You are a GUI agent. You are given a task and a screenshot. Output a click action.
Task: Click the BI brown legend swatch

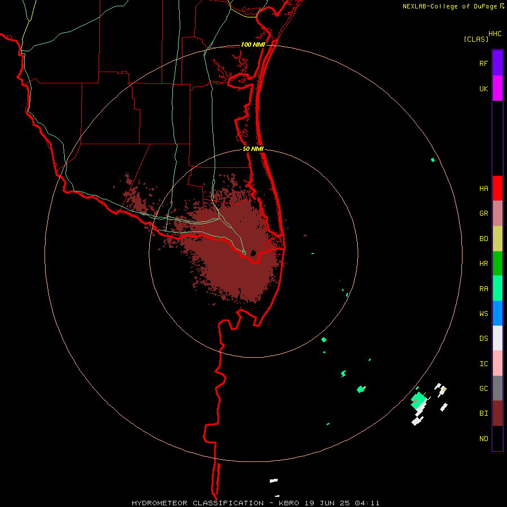coord(497,413)
